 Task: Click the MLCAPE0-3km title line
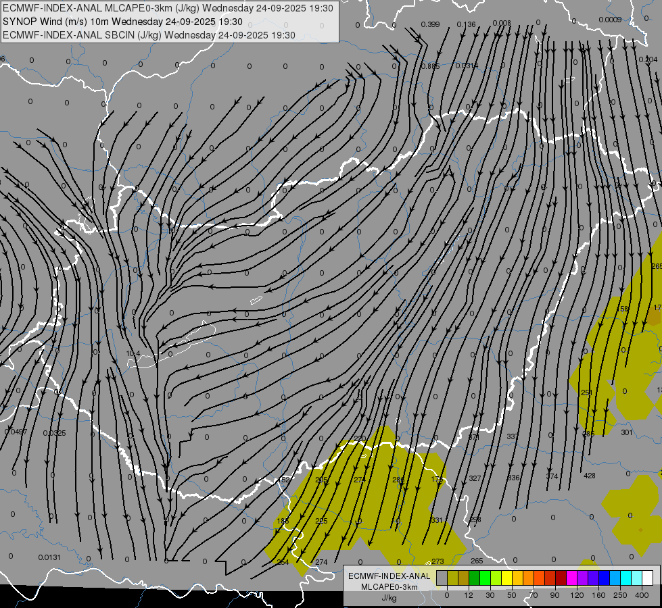pos(168,8)
